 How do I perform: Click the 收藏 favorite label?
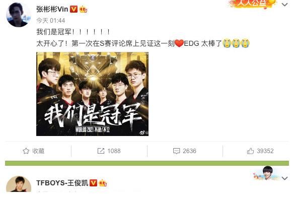(x=38, y=151)
